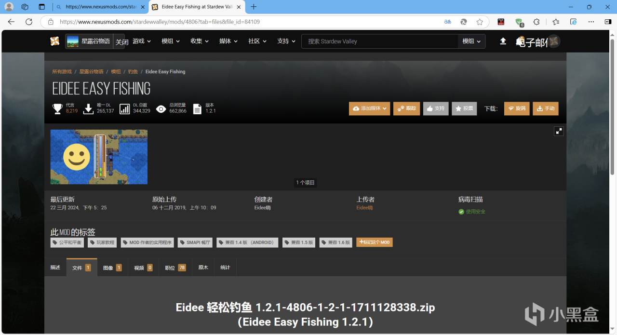This screenshot has height=335, width=617.
Task: Open the 职位 tab with 78
Action: click(175, 268)
